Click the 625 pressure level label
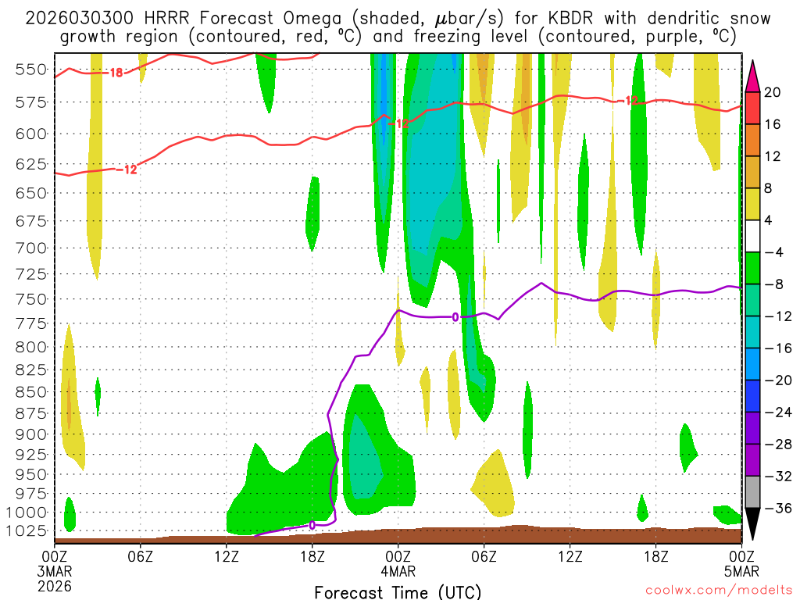Screen dimensions: 800x600 [31, 164]
